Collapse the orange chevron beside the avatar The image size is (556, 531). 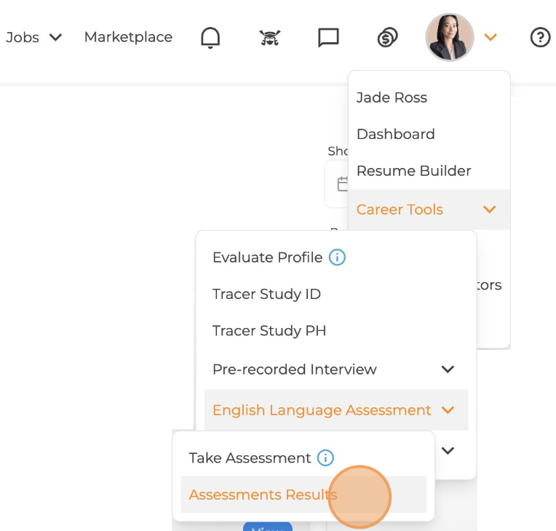click(491, 37)
